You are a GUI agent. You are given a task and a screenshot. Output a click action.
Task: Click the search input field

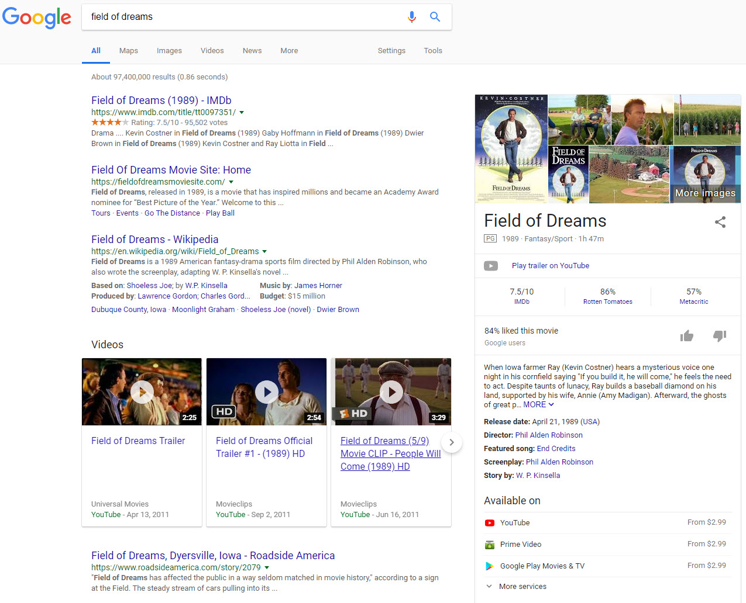tap(246, 17)
